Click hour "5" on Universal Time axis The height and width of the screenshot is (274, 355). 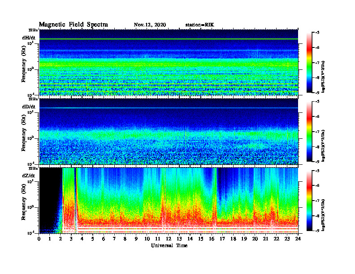(93, 239)
